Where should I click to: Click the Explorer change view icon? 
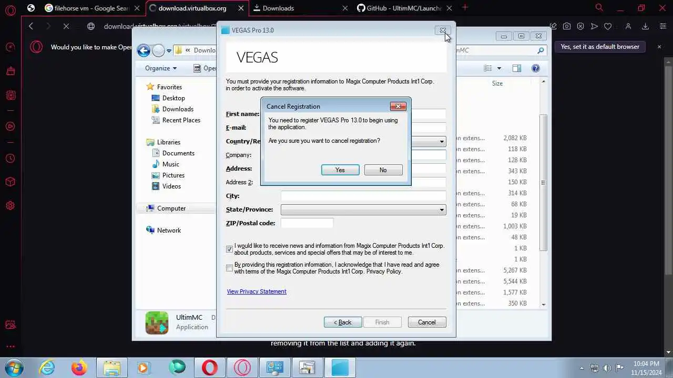pyautogui.click(x=488, y=68)
